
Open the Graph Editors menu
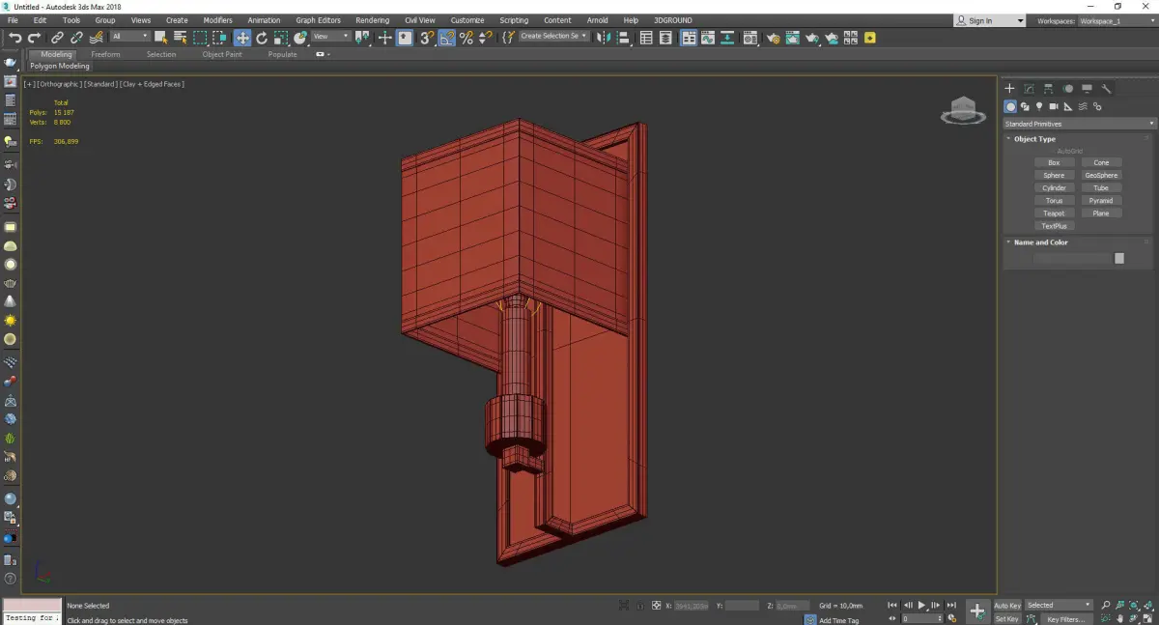tap(318, 20)
